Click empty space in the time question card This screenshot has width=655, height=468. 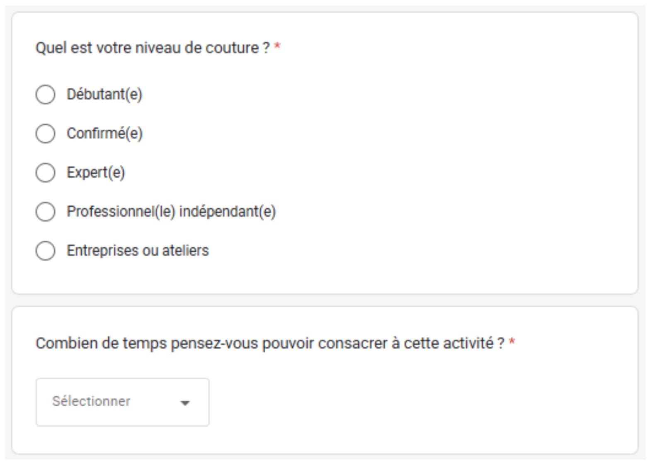[x=415, y=402]
